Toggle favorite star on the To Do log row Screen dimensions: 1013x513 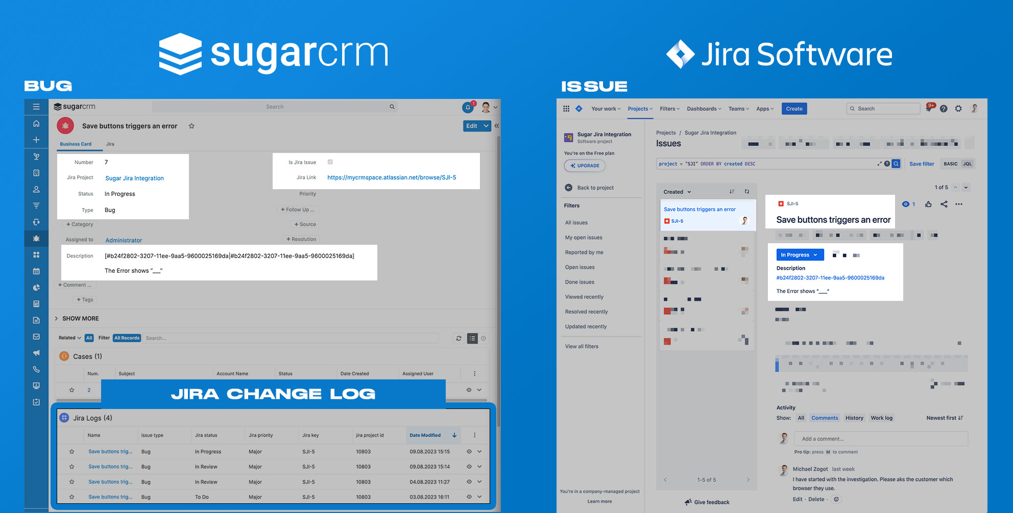(72, 497)
